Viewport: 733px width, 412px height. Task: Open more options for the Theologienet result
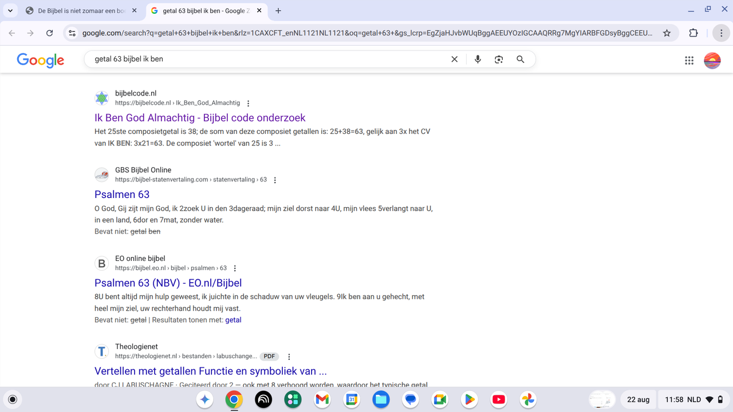[x=289, y=356]
